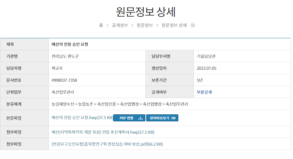The image size is (293, 159).
Task: Click 본문파일 label cell
Action: [25, 118]
